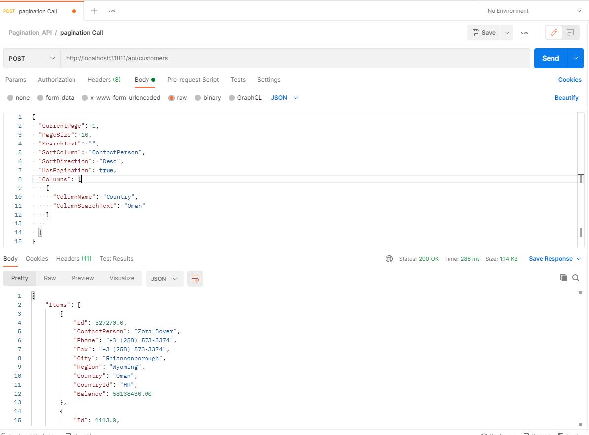Click the network globe icon near Status
The height and width of the screenshot is (435, 589).
point(389,259)
